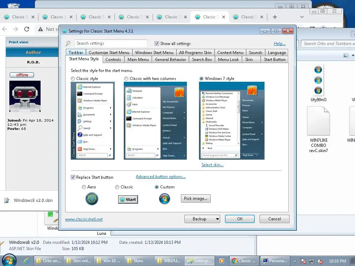Uncheck Replace Start button

[x=73, y=177]
